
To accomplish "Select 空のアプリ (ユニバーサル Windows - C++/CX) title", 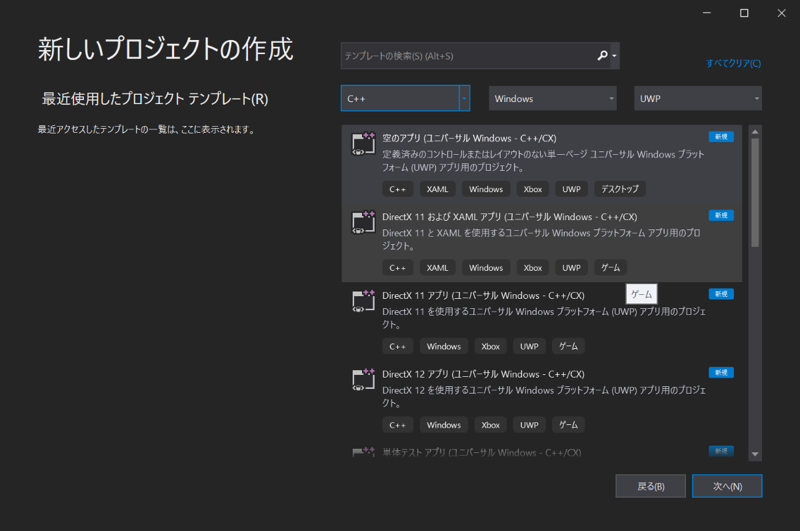I will click(469, 138).
